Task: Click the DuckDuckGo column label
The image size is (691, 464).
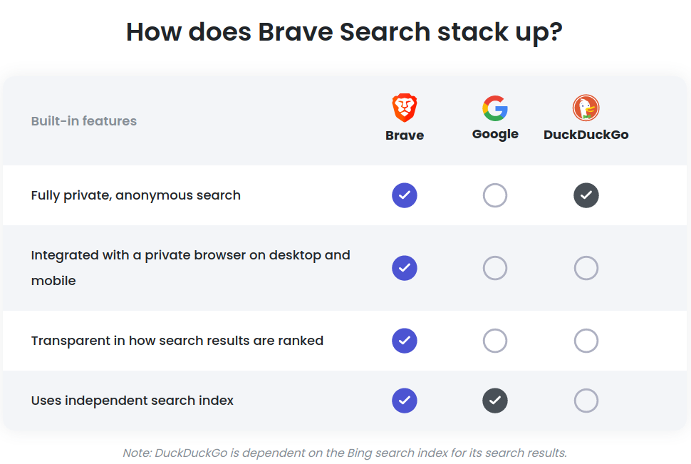Action: tap(586, 135)
